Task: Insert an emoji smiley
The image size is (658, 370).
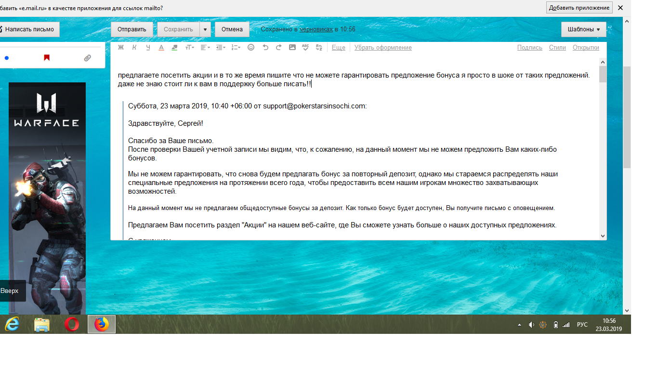Action: pos(251,48)
